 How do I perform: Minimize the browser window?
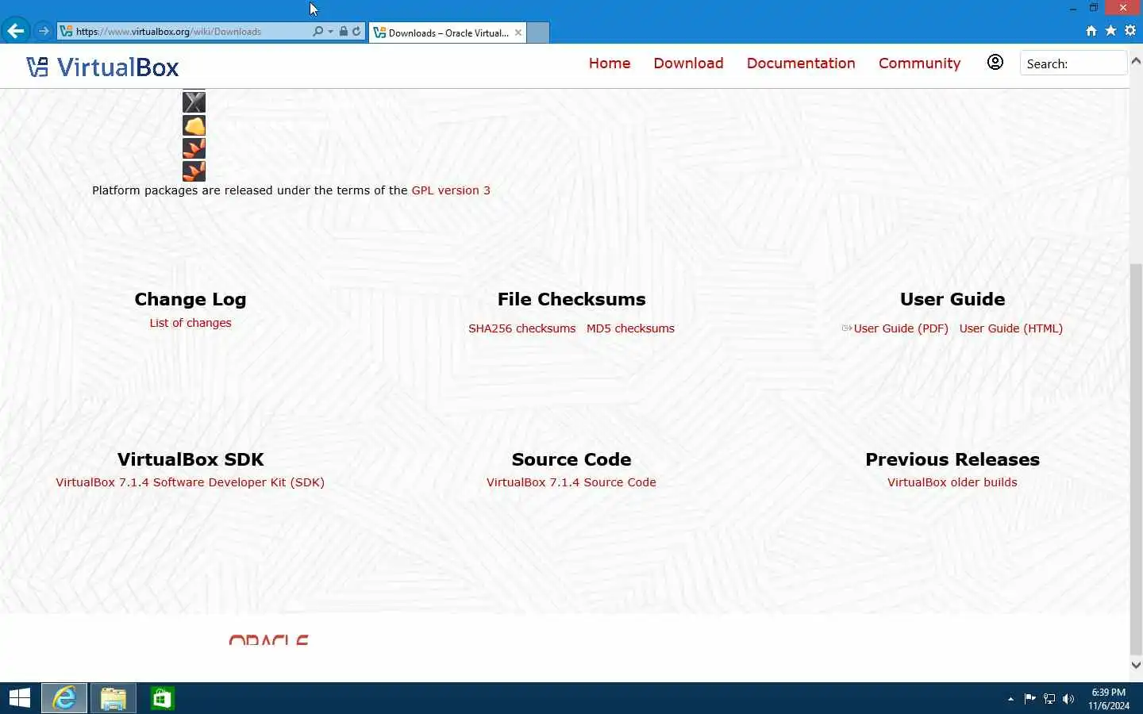(1073, 8)
